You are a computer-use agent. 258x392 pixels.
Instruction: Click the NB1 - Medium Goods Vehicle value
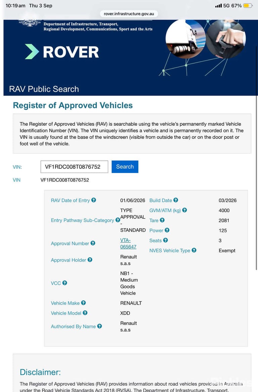[129, 283]
